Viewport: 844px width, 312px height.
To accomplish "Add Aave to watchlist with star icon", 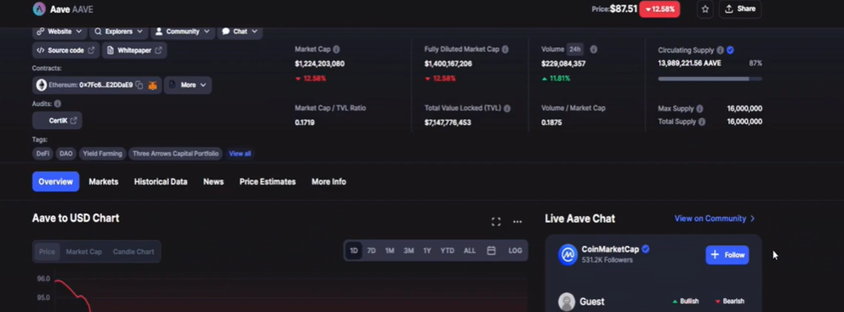I will click(705, 9).
